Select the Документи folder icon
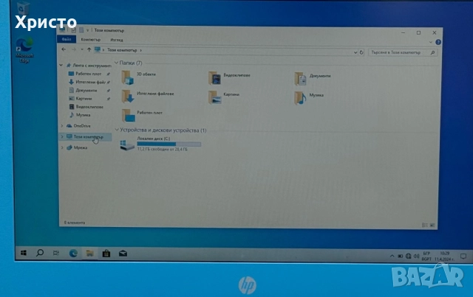 coord(301,78)
